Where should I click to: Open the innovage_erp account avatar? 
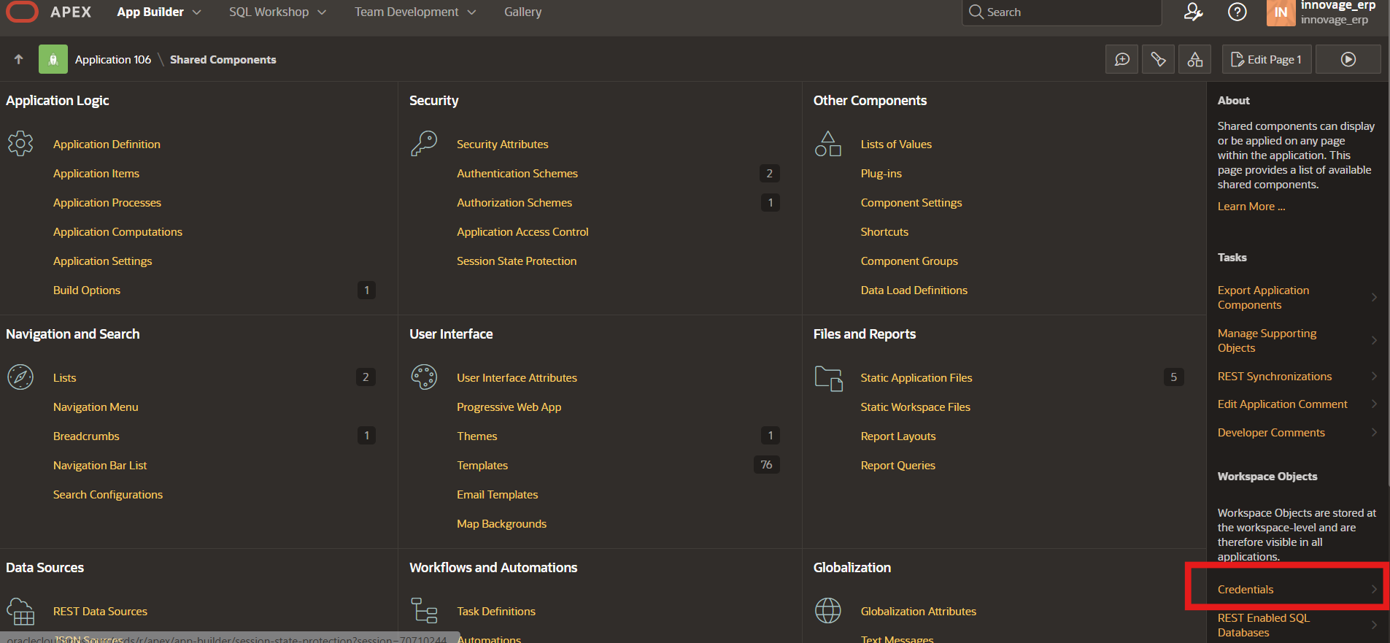[x=1281, y=12]
